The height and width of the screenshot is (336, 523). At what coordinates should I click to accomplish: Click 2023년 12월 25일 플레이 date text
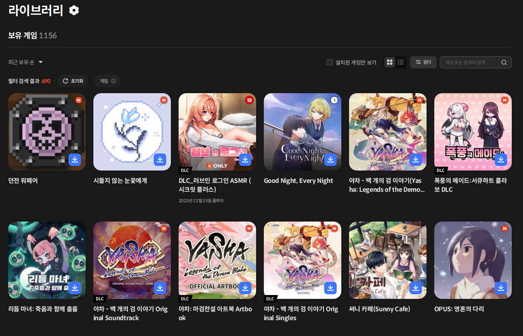[201, 201]
